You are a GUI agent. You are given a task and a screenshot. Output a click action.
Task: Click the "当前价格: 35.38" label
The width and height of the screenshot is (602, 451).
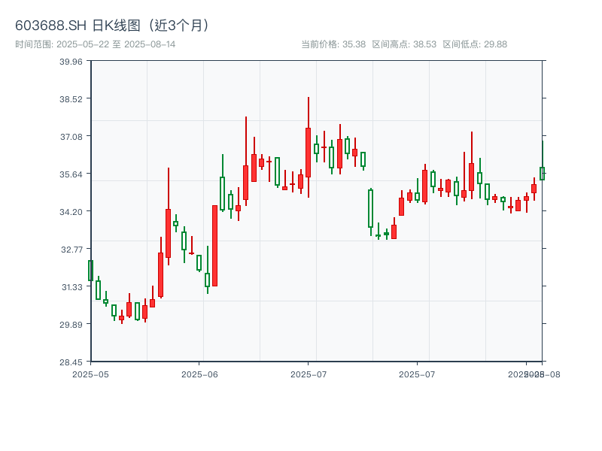333,44
